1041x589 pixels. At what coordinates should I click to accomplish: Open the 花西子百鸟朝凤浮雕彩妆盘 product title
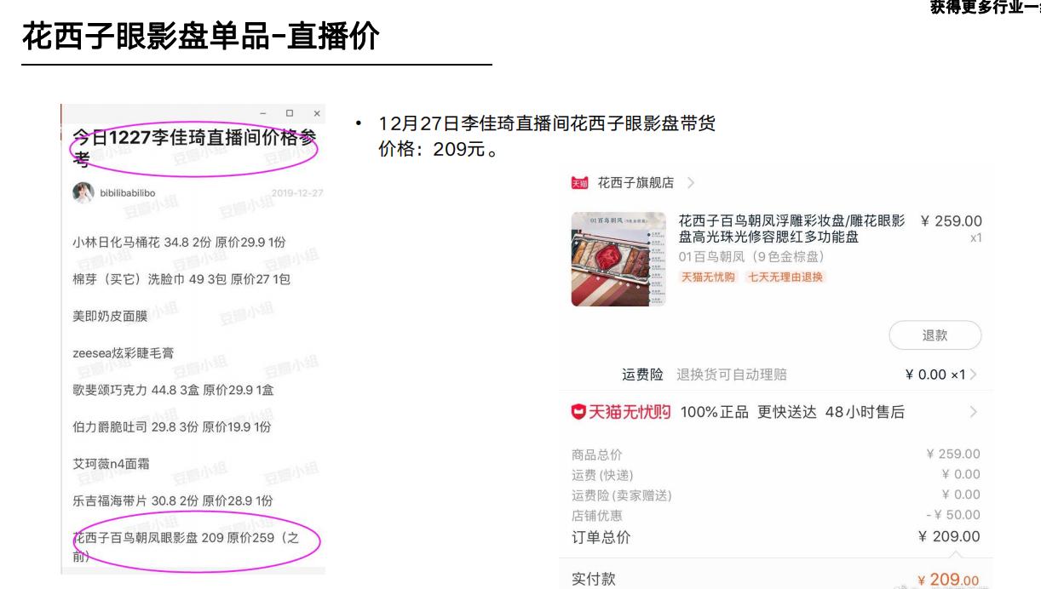click(x=792, y=229)
